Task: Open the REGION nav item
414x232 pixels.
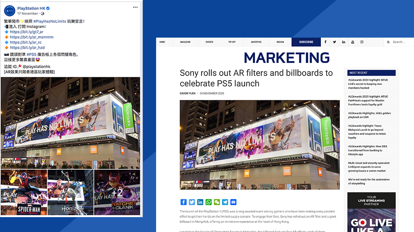Action: pos(280,42)
